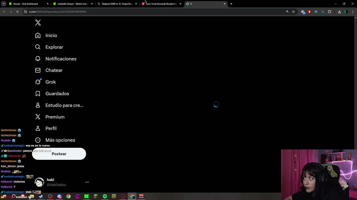Click the OBS icon in the taskbar
Screen dimensions: 357x200
click(x=50, y=196)
